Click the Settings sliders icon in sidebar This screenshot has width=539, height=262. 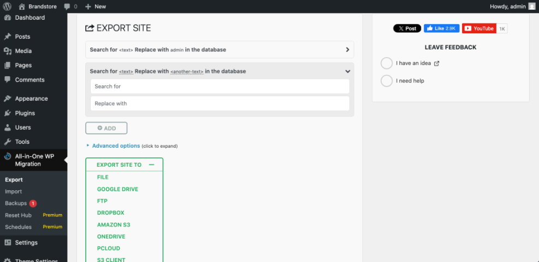click(8, 243)
